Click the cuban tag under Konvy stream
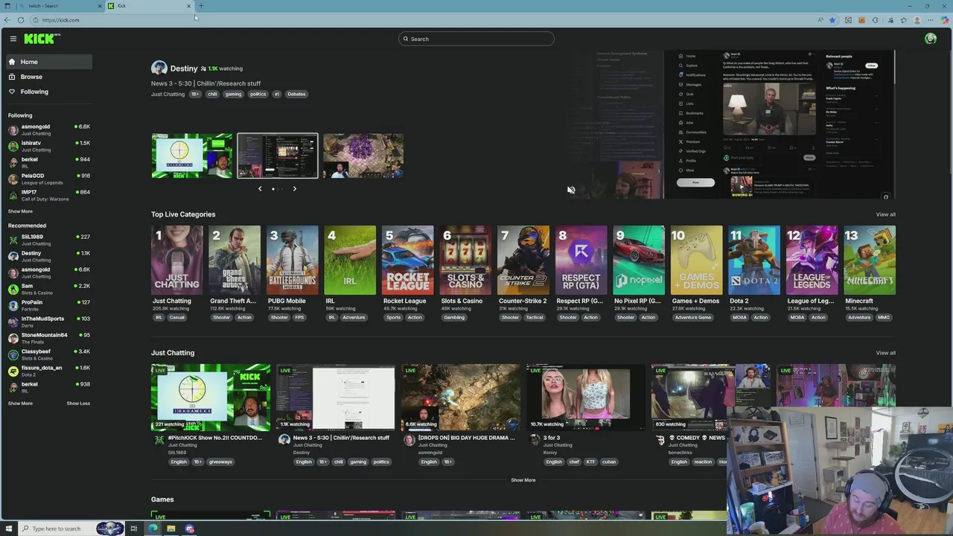This screenshot has height=536, width=953. [x=609, y=462]
